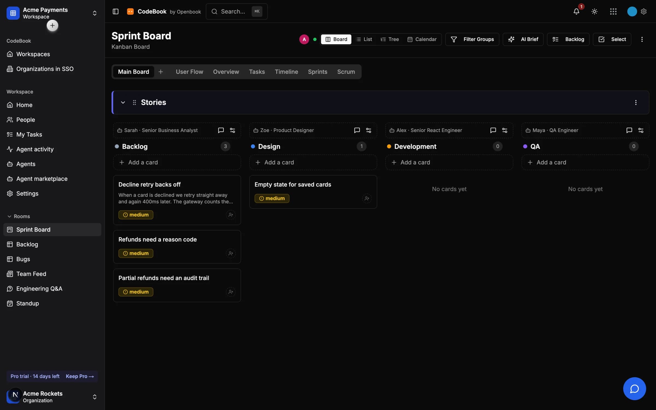Screen dimensions: 656x410
Task: Toggle the sidebar panel icon
Action: click(115, 11)
